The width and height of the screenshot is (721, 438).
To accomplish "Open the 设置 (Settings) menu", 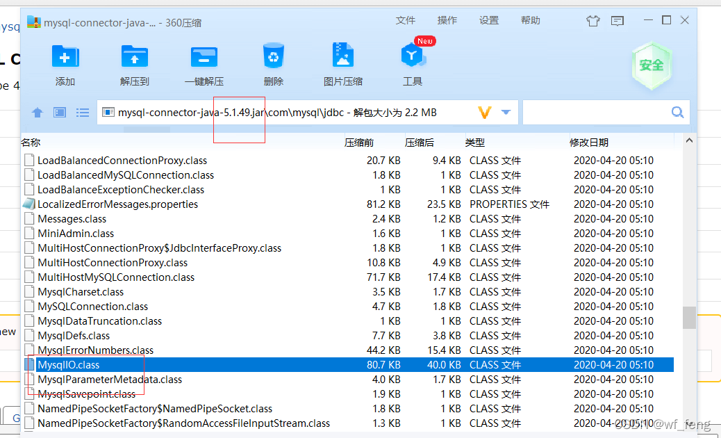I will [489, 20].
